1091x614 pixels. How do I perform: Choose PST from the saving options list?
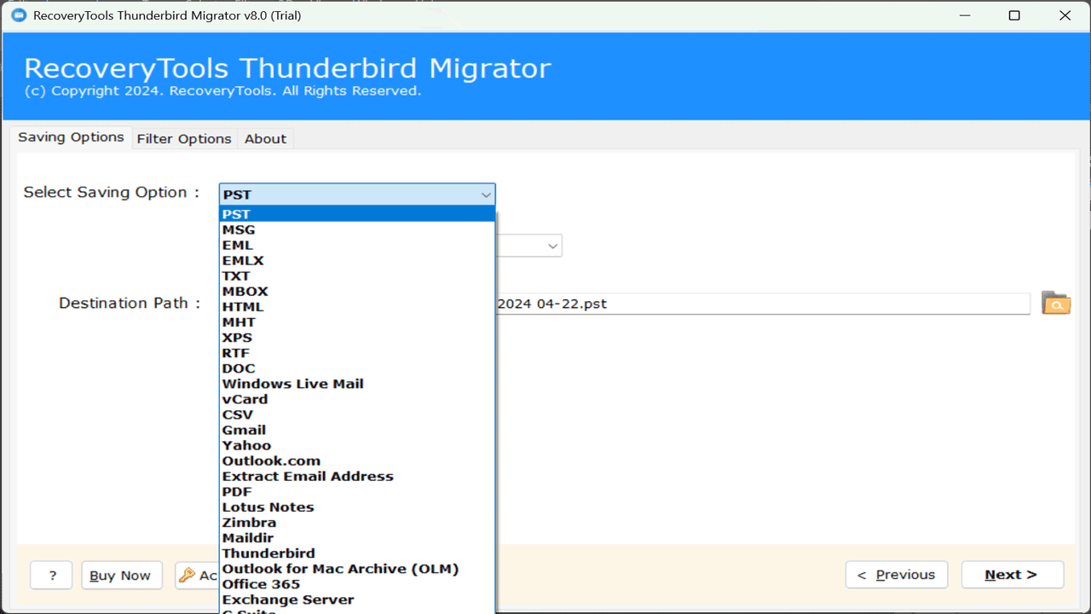[x=357, y=214]
